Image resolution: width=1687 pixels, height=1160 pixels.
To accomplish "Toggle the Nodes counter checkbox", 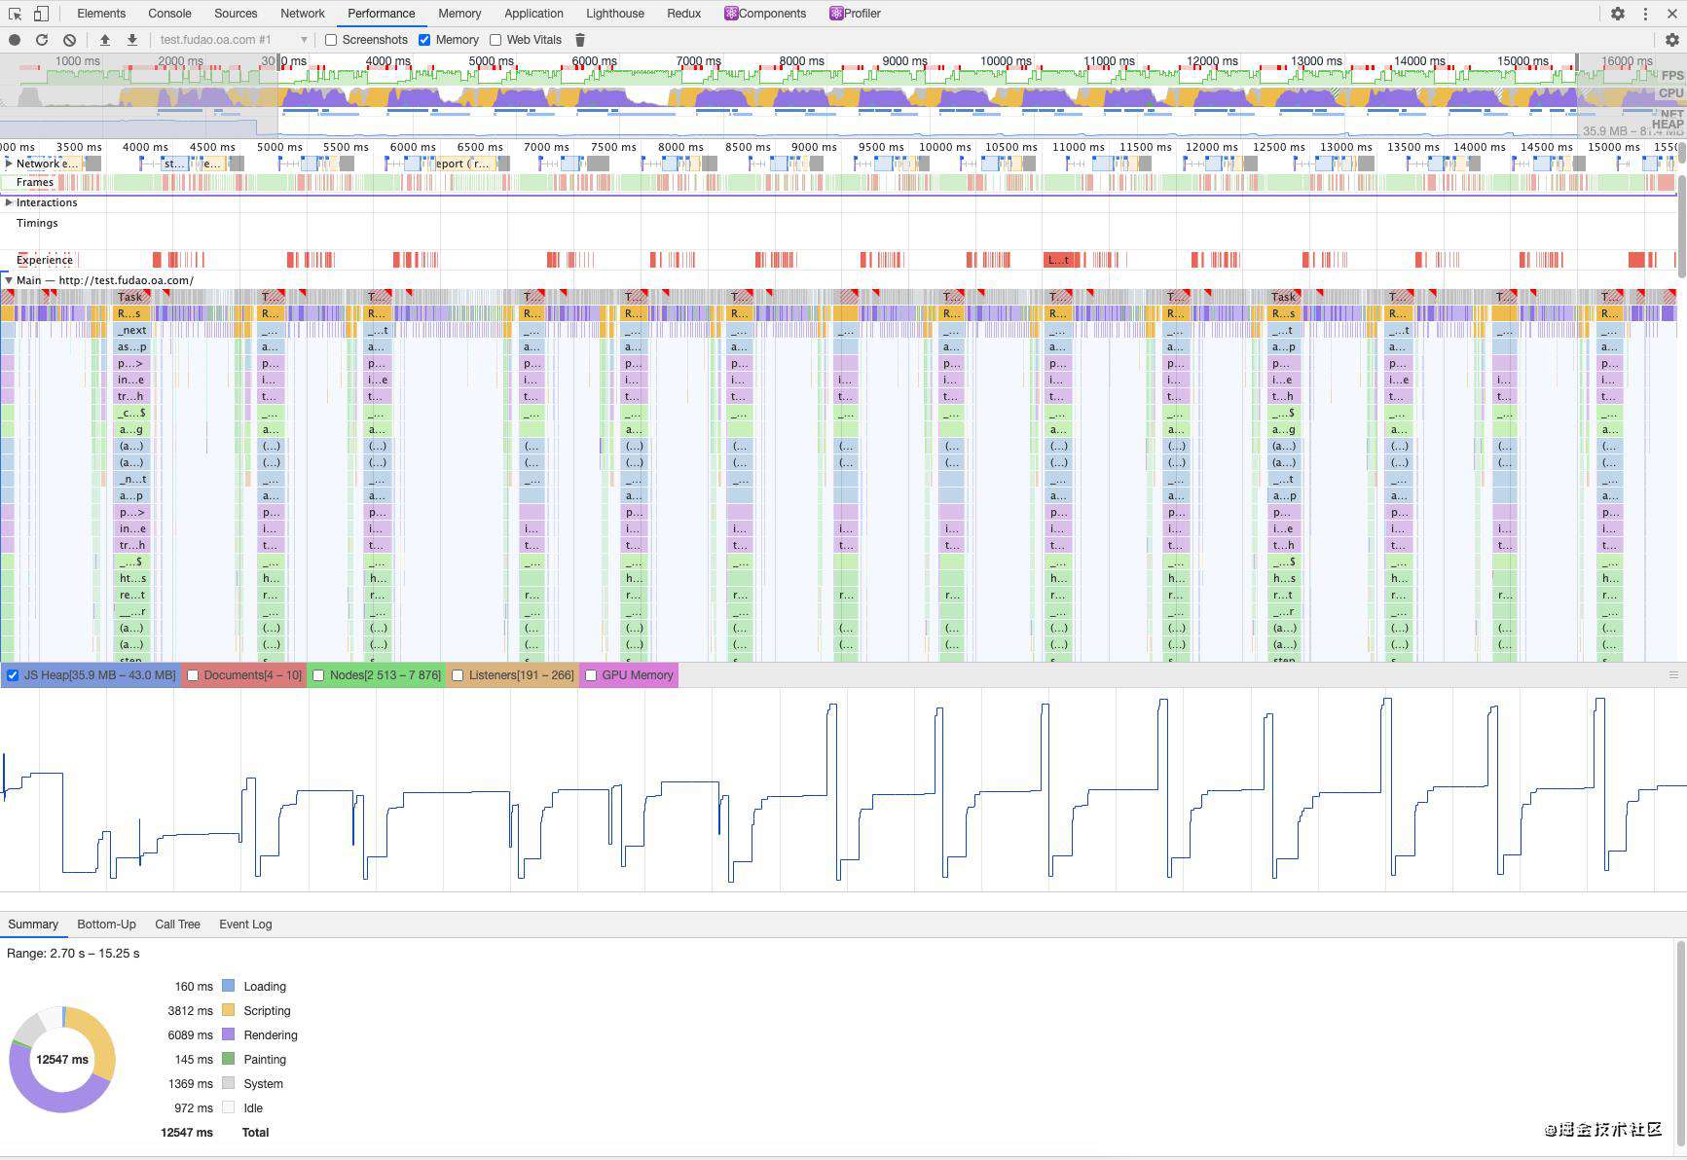I will pyautogui.click(x=318, y=675).
